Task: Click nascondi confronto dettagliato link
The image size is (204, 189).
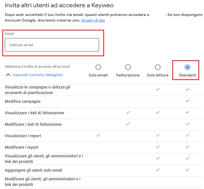Action: pyautogui.click(x=38, y=75)
